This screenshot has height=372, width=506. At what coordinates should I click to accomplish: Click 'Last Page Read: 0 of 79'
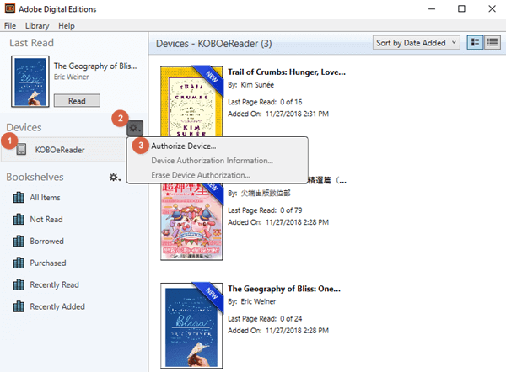265,210
